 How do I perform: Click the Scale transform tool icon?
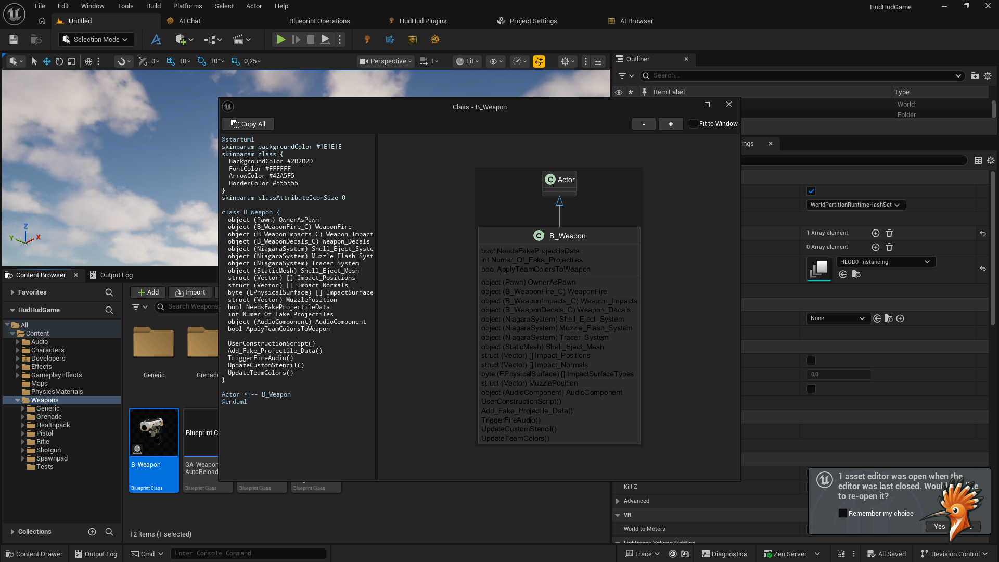(72, 61)
